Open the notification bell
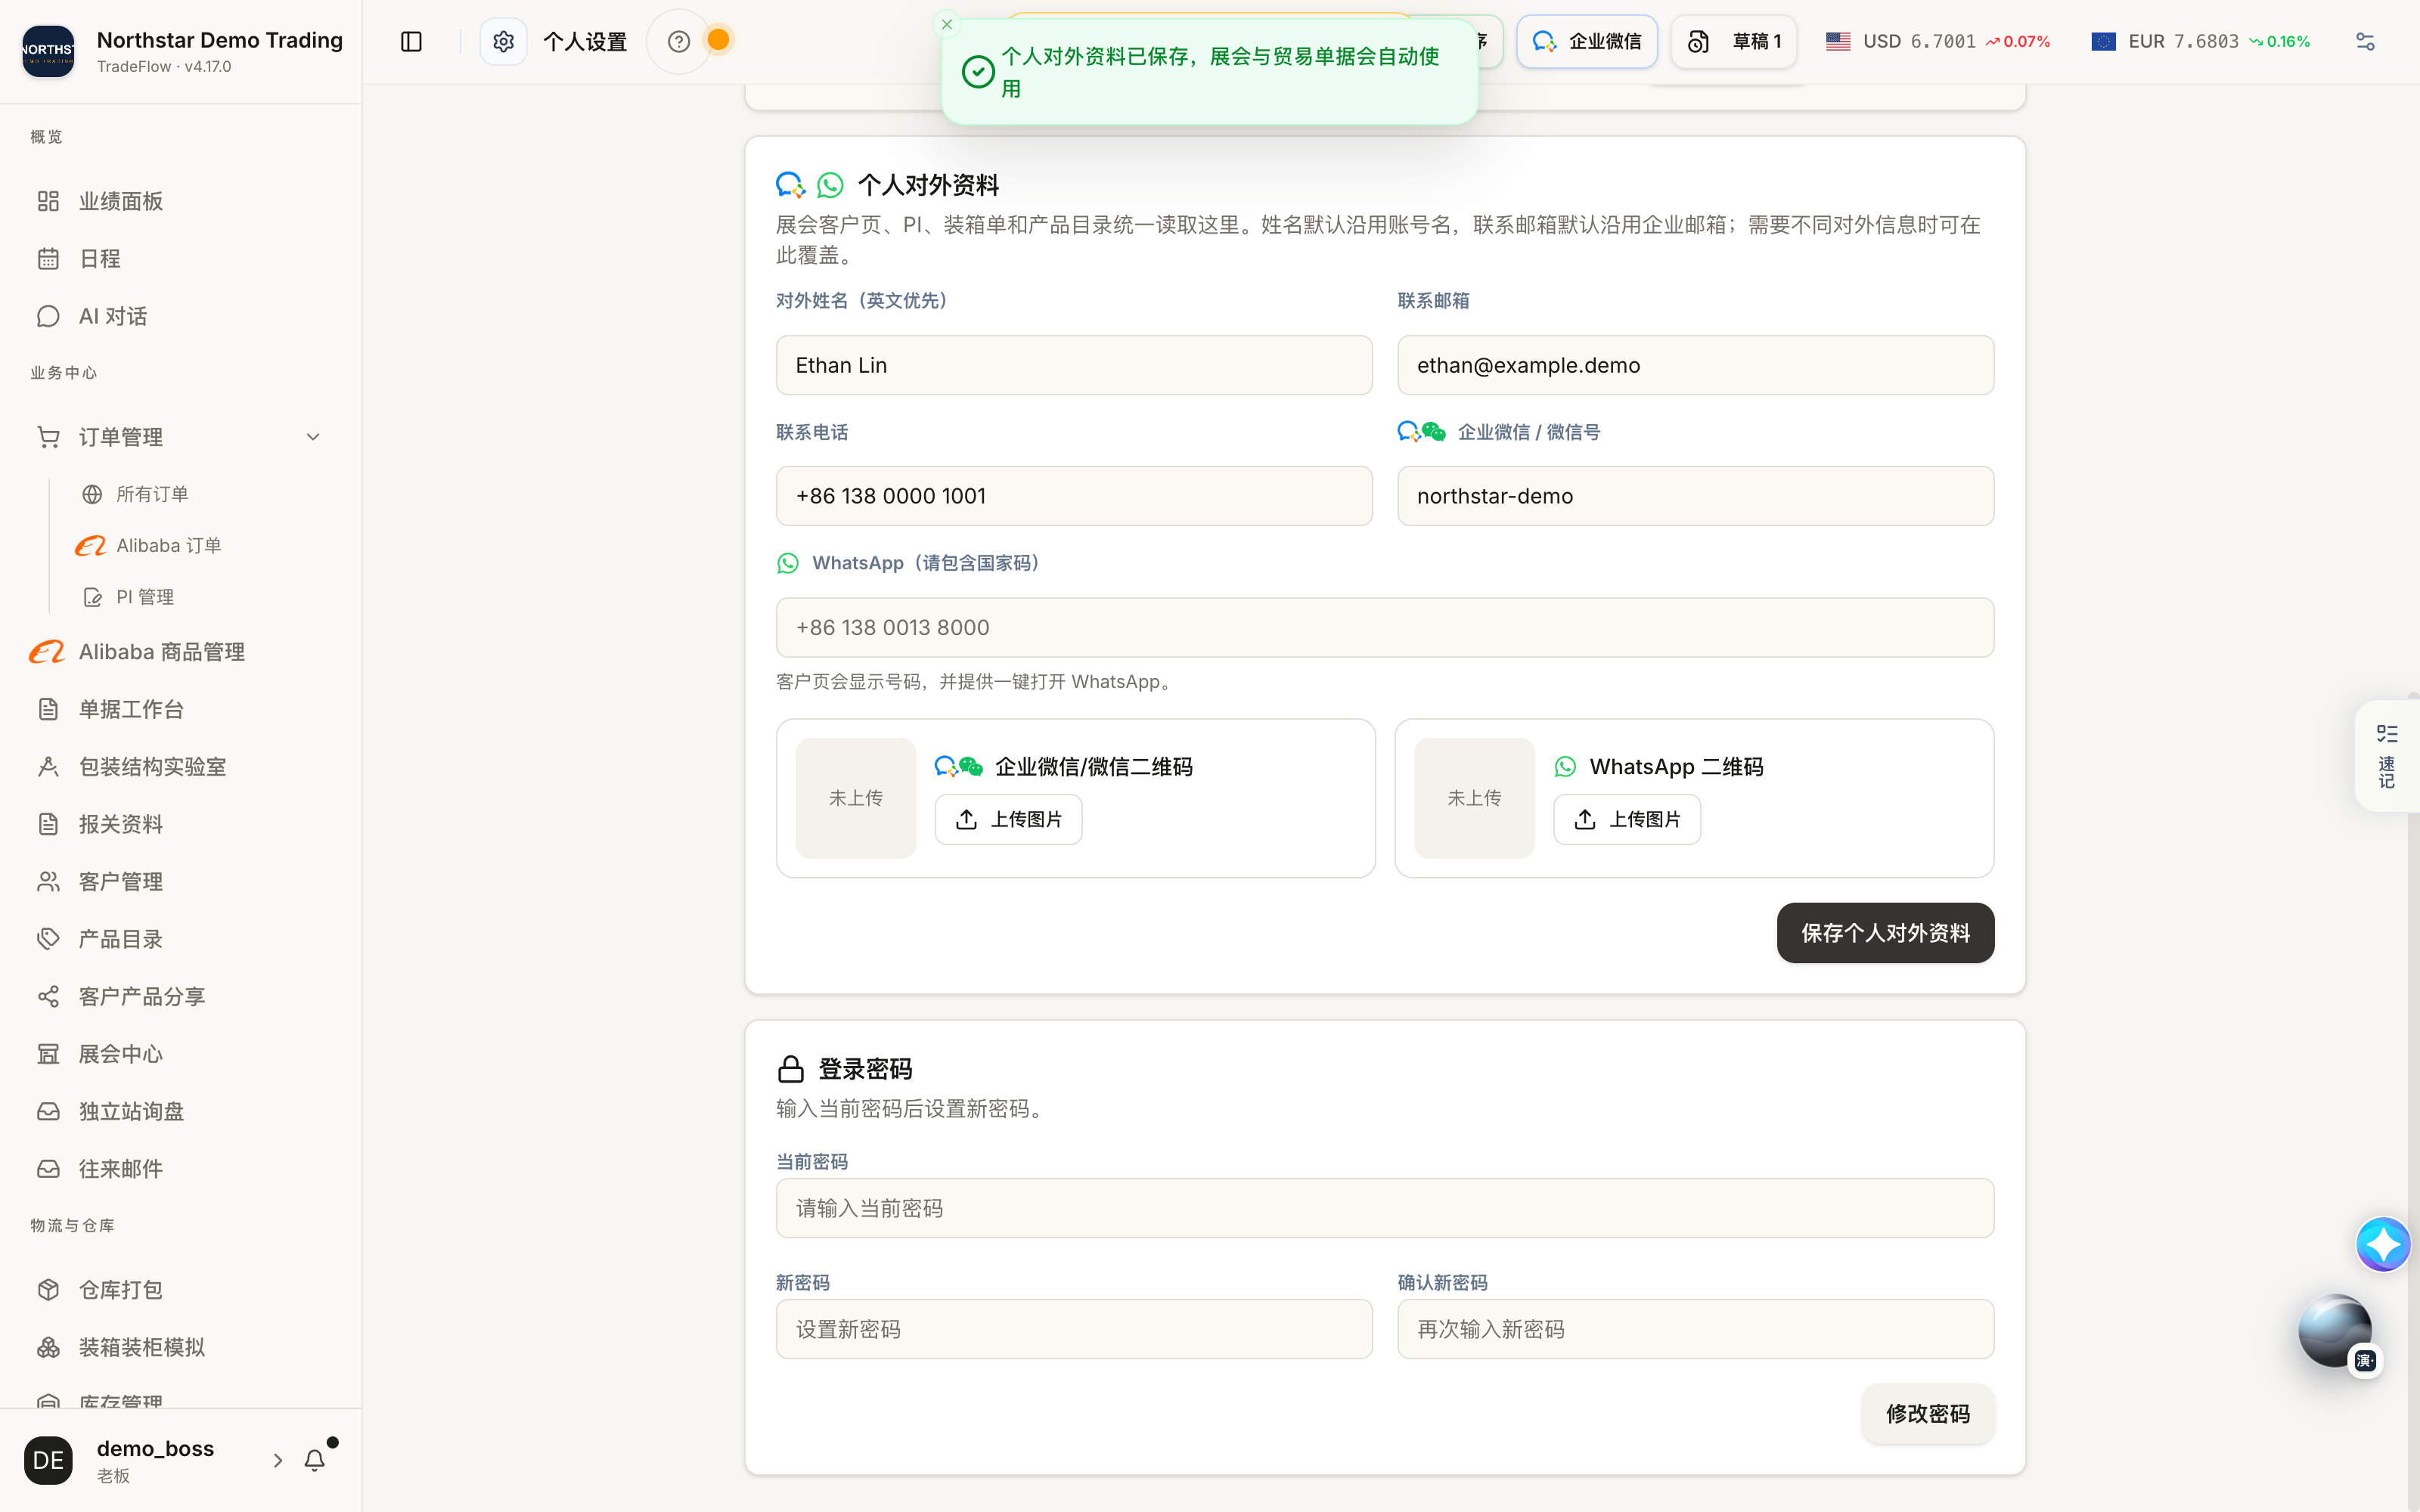 point(315,1461)
